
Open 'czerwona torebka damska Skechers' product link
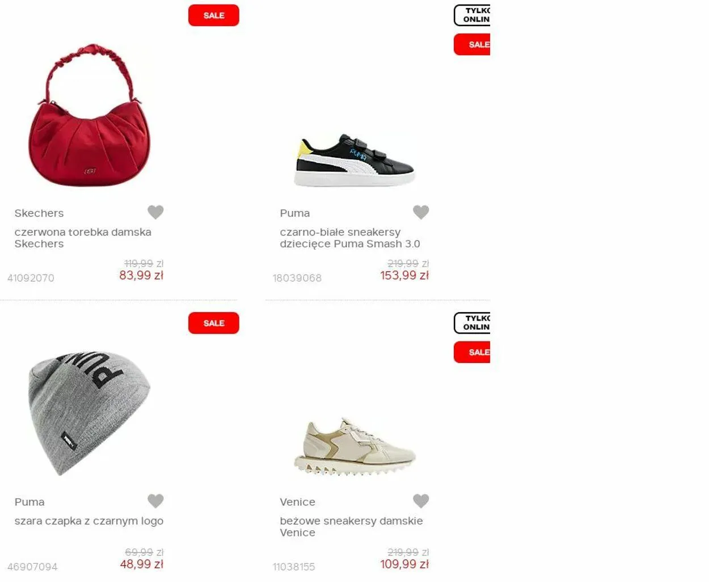[83, 238]
